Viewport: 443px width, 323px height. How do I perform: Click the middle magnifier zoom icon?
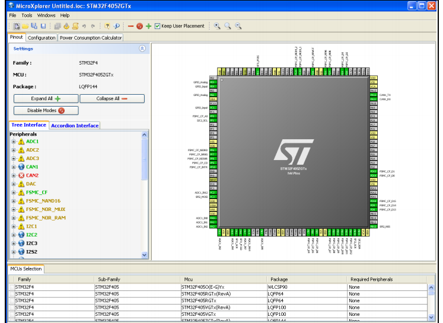pos(228,26)
